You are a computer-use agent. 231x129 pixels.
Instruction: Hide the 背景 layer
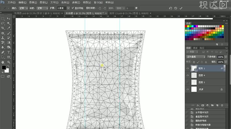(188, 89)
